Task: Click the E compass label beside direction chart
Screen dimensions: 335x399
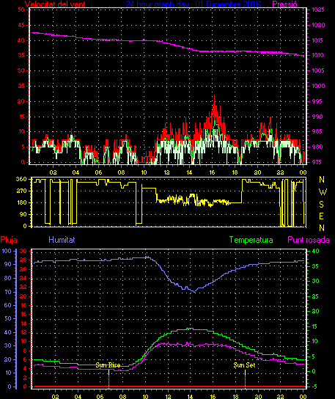Action: coord(321,216)
